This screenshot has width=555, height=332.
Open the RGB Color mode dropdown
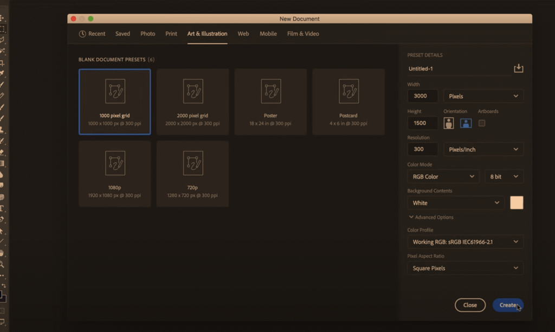point(443,176)
